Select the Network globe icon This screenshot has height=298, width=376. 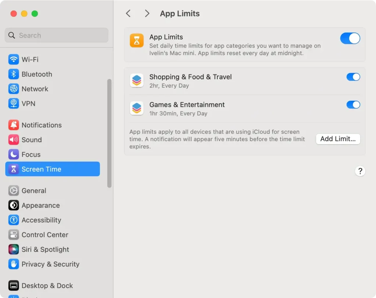click(x=14, y=89)
